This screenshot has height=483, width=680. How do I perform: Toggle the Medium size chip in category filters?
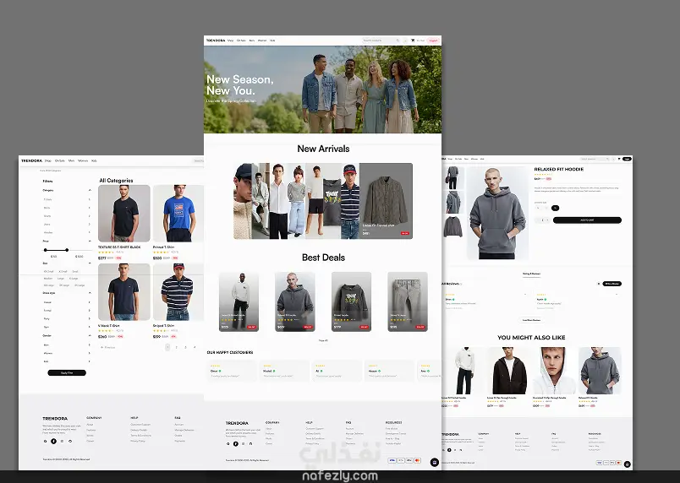(x=48, y=279)
